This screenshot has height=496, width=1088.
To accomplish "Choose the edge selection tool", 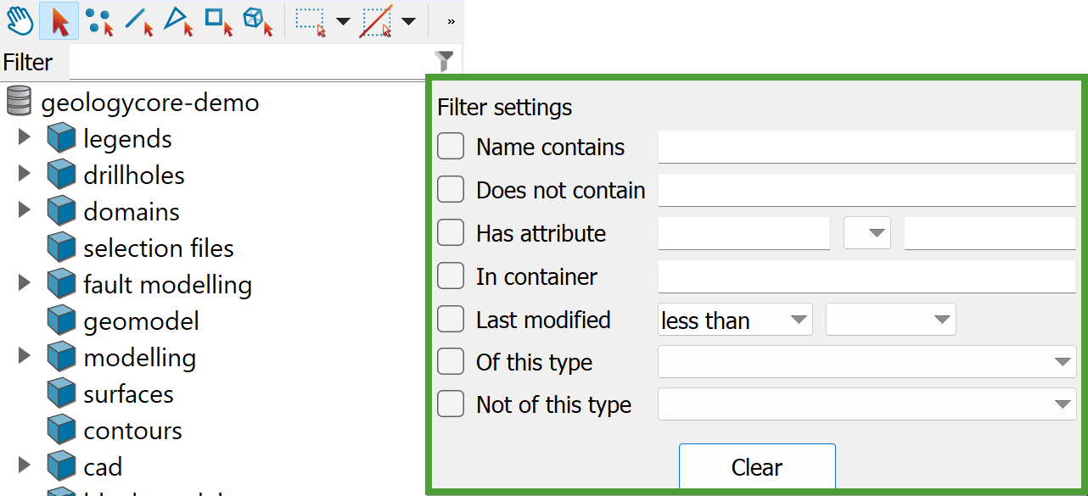I will tap(139, 20).
